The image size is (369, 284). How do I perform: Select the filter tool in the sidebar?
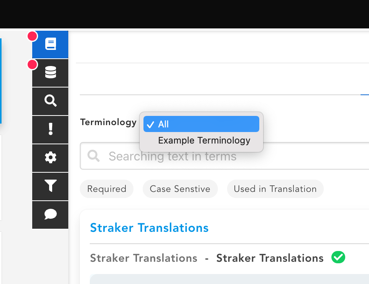pyautogui.click(x=50, y=186)
